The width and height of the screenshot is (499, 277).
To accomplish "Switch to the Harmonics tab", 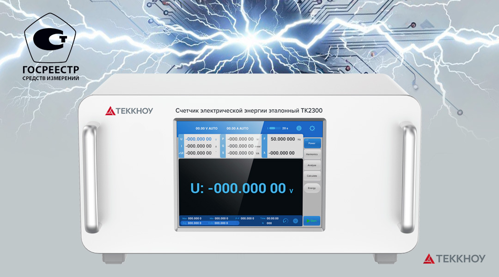I will (312, 154).
